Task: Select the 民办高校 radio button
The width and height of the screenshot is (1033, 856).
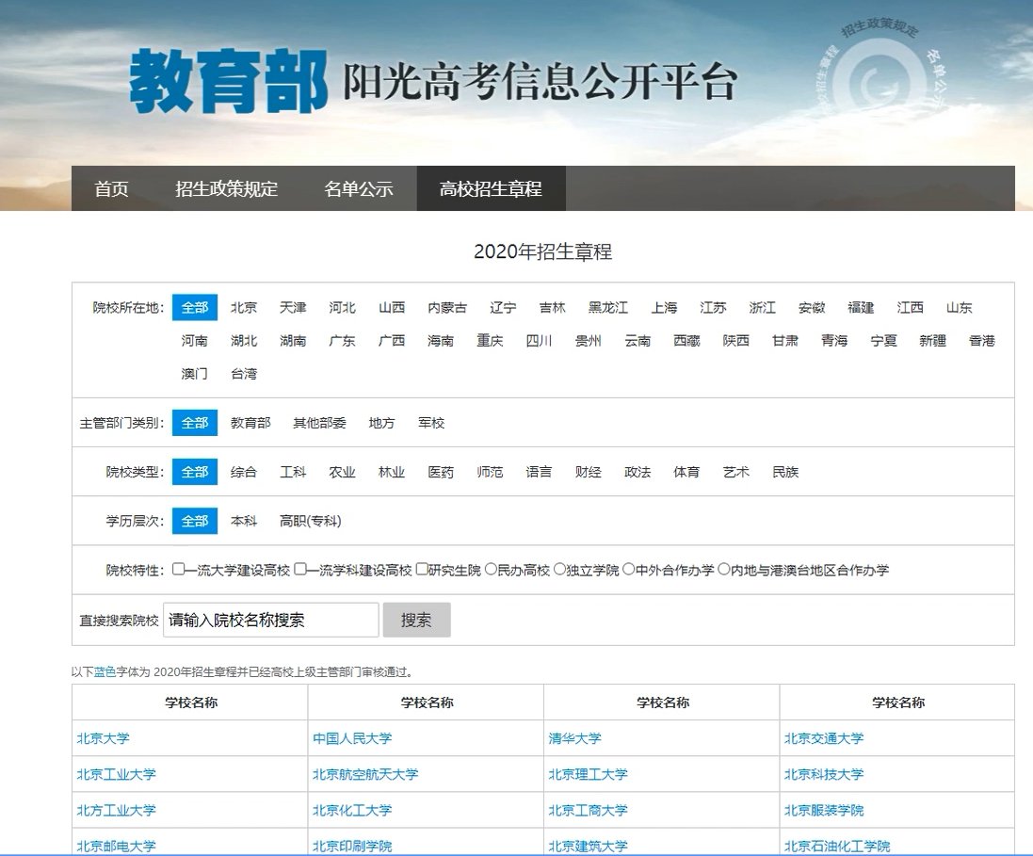Action: click(491, 570)
